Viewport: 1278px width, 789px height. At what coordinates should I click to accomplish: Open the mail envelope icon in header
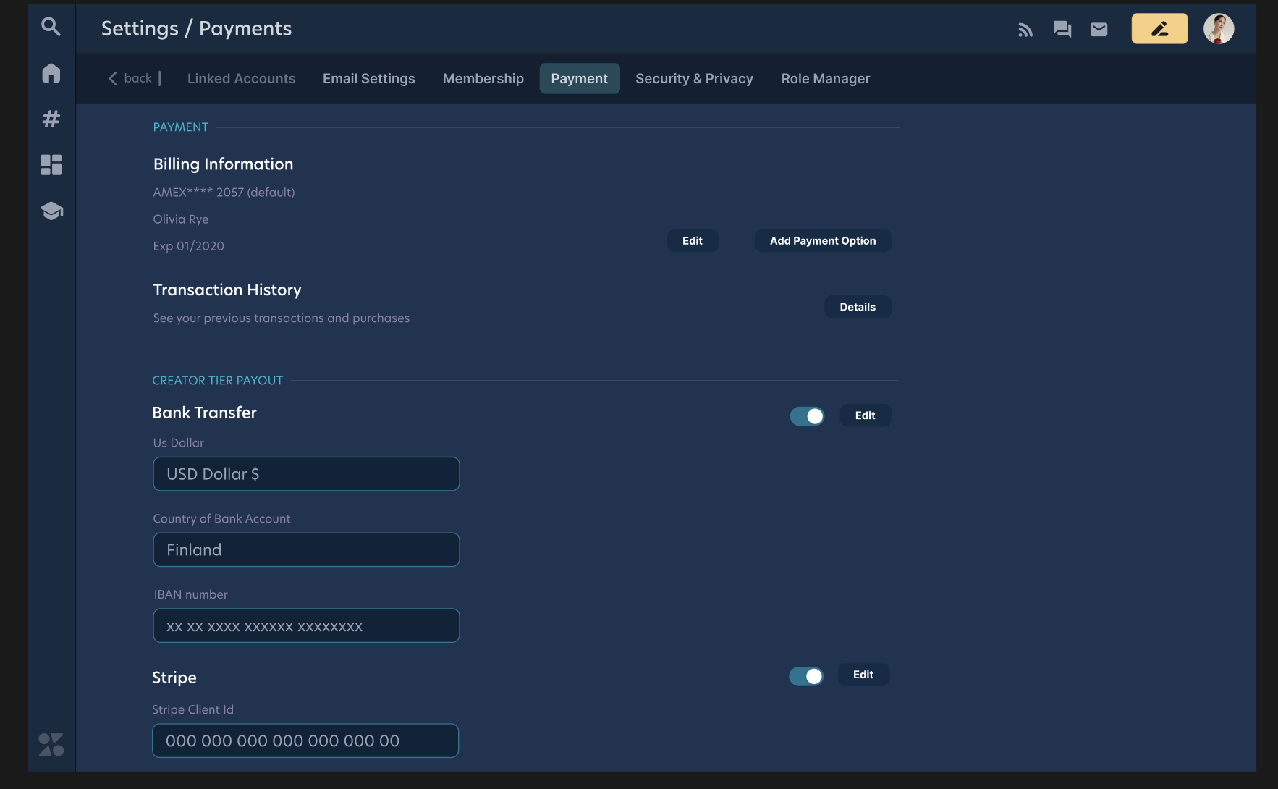point(1099,29)
